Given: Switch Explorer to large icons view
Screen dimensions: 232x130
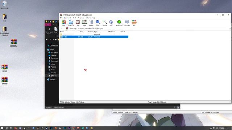Looking at the screenshot, I should pyautogui.click(x=178, y=107).
